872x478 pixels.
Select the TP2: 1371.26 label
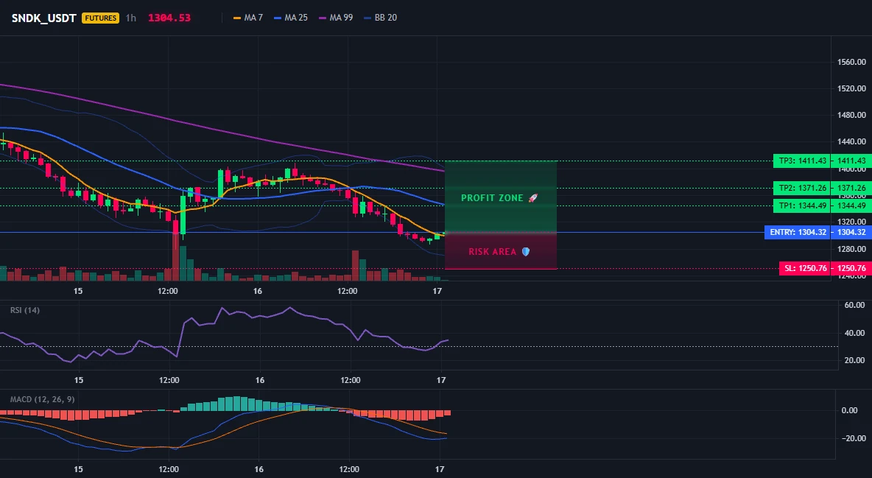[802, 188]
